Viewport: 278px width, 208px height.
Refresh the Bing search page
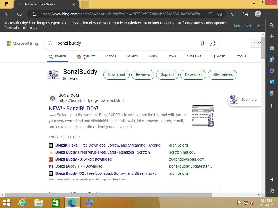(x=20, y=14)
